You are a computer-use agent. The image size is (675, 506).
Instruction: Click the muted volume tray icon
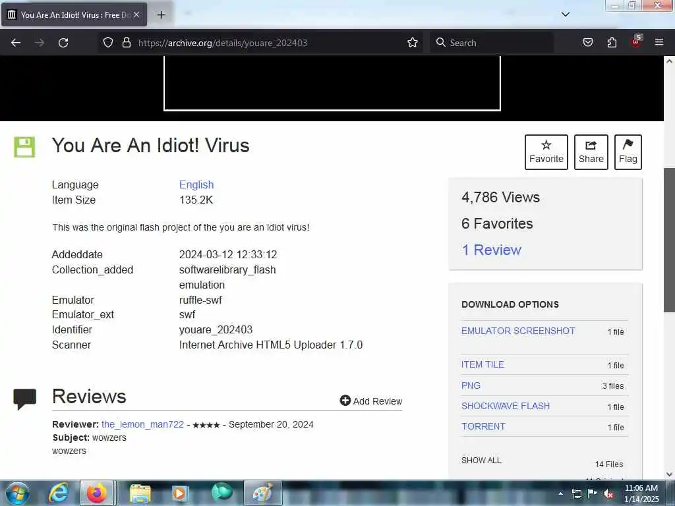click(x=608, y=493)
